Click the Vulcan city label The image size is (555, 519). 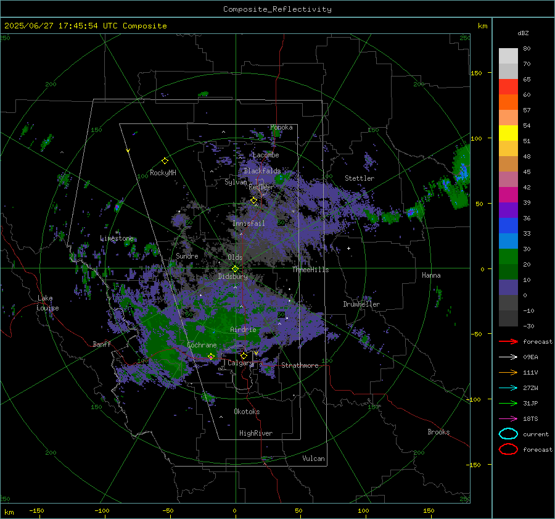[313, 459]
